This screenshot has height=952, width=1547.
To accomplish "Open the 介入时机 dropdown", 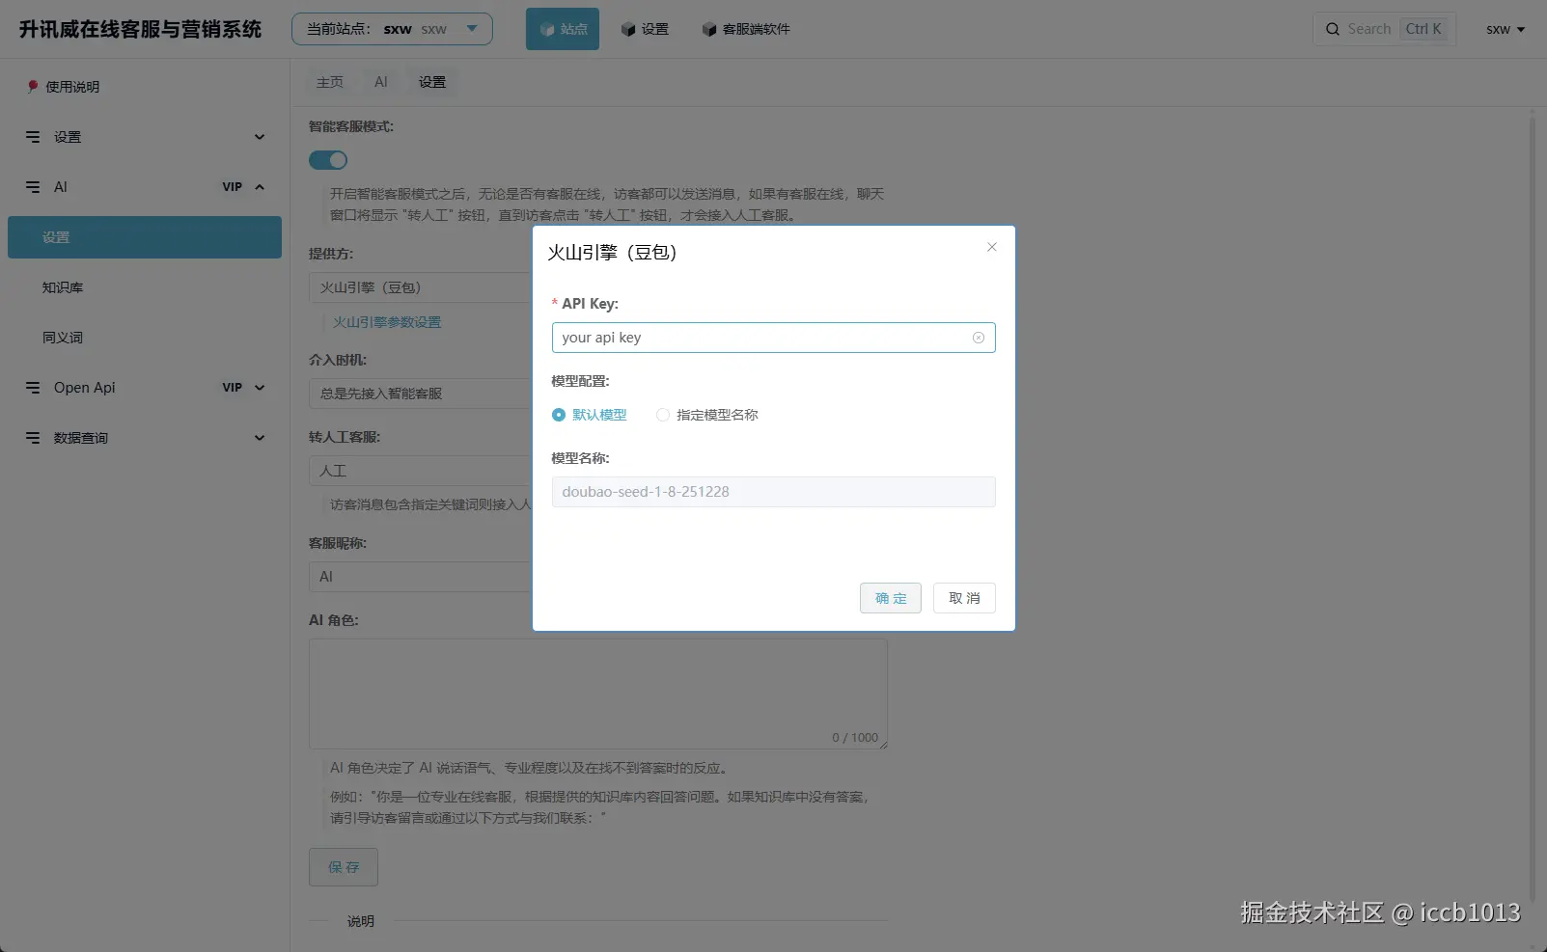I will point(421,394).
